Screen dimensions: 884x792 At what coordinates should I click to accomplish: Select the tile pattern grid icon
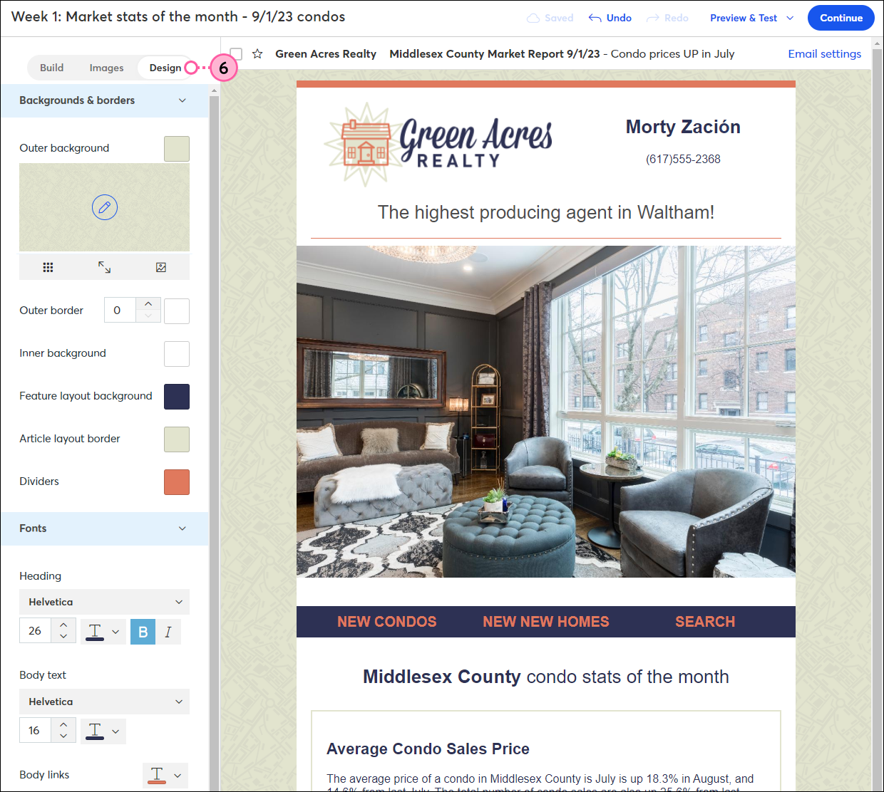48,267
